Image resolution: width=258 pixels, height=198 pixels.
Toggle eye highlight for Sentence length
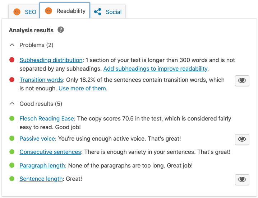click(x=242, y=180)
